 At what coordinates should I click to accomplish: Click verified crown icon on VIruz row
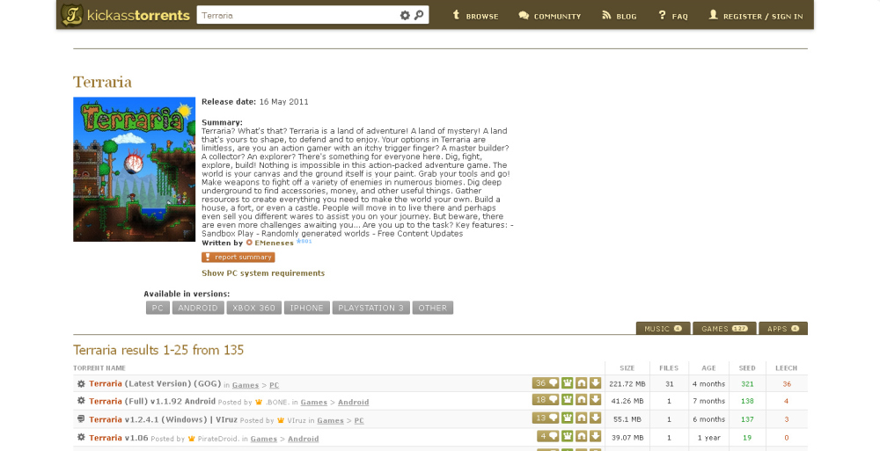[568, 418]
